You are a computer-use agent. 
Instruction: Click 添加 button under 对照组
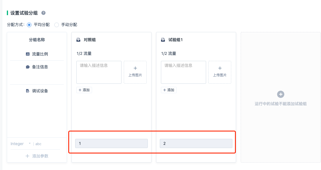(x=84, y=90)
